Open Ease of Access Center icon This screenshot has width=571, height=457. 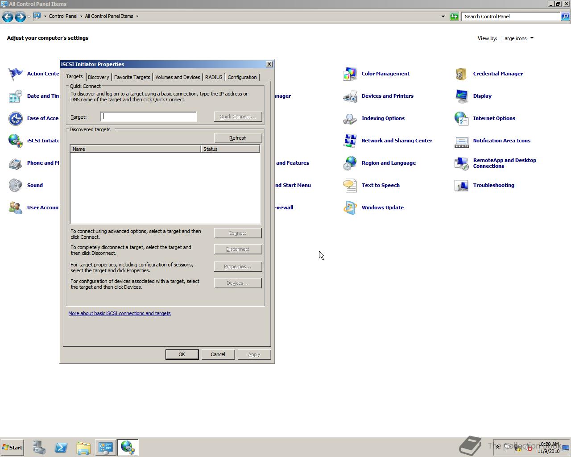tap(16, 118)
